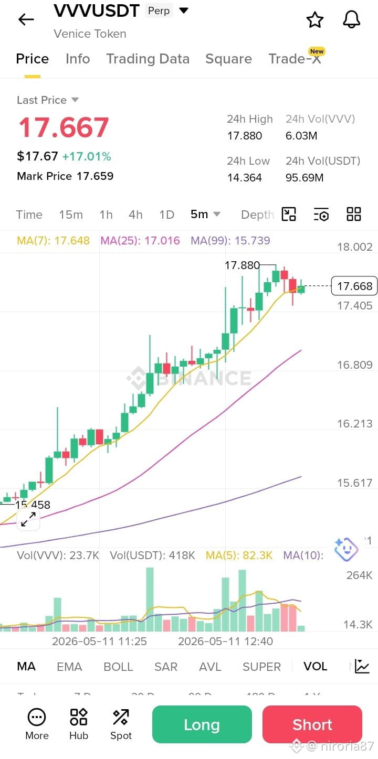378x759 pixels.
Task: Tap the 24h High value 17.880
Action: pyautogui.click(x=244, y=136)
